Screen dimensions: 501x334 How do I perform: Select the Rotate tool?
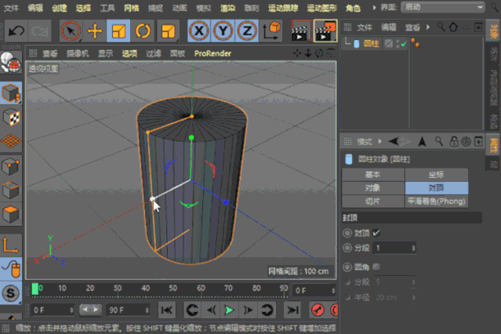pyautogui.click(x=143, y=31)
